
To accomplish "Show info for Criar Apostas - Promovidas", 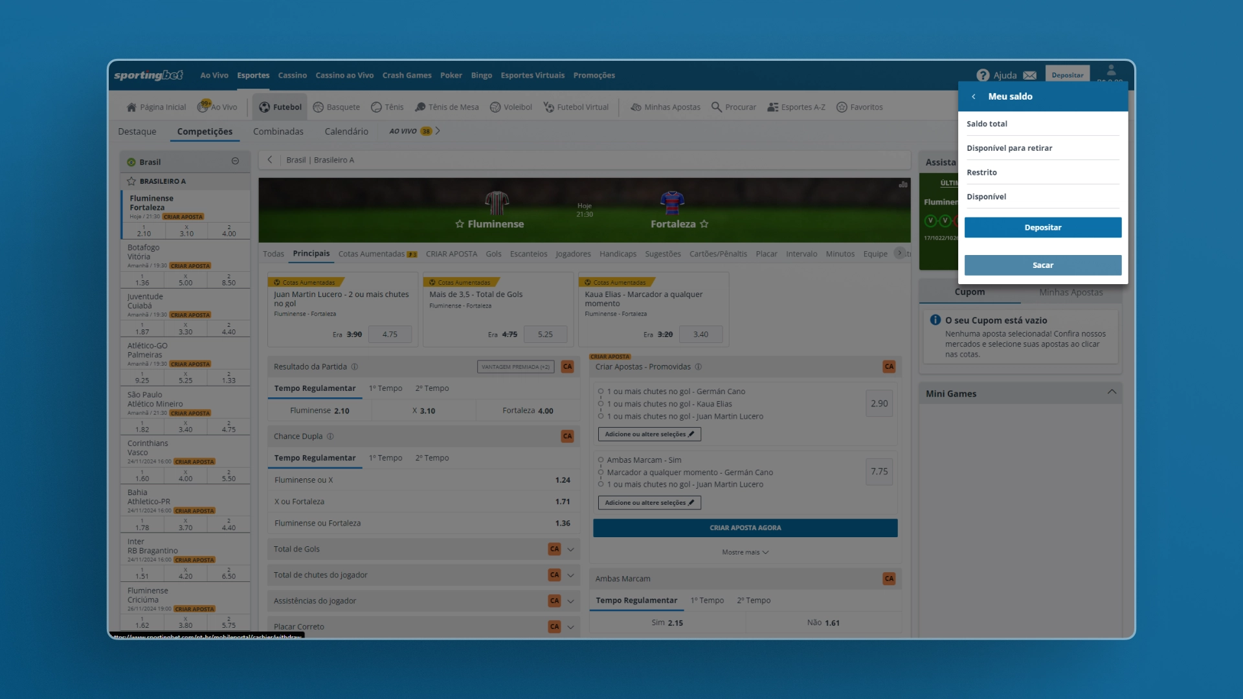I will pyautogui.click(x=698, y=367).
